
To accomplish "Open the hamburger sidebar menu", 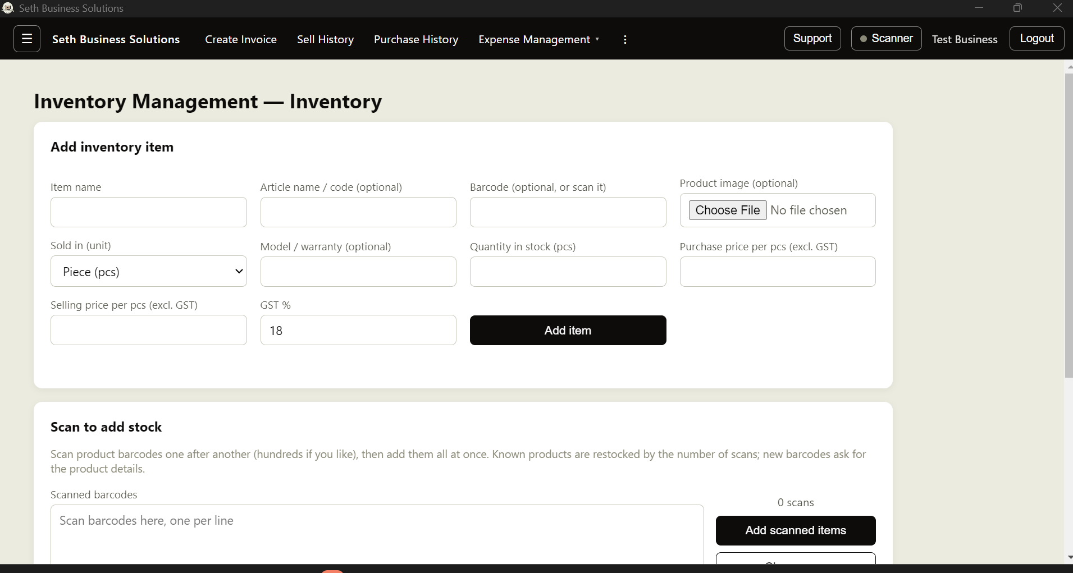I will tap(27, 39).
